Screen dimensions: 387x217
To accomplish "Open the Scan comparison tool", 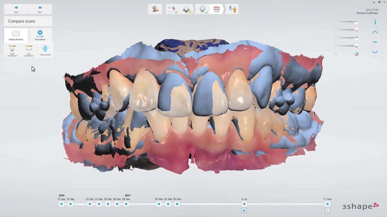I will (x=28, y=50).
